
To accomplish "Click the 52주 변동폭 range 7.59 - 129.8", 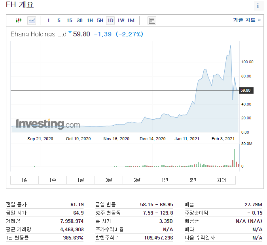I will pos(158,213).
